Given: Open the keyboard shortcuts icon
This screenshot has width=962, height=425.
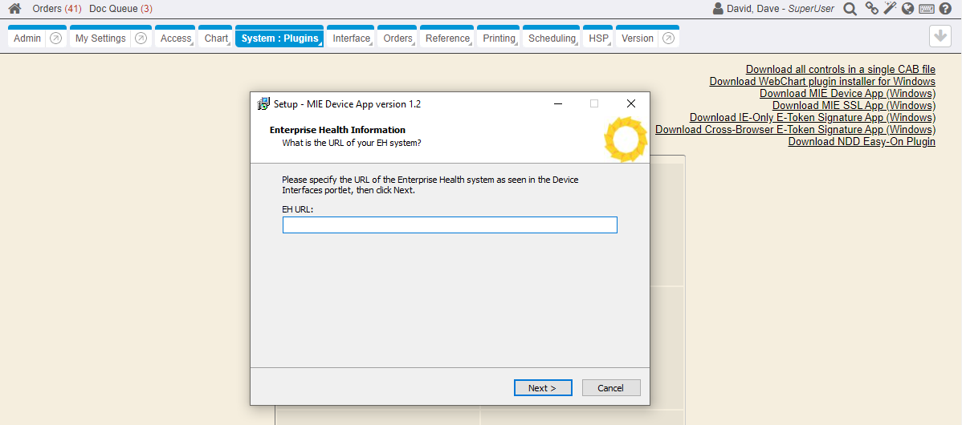Looking at the screenshot, I should (x=927, y=9).
